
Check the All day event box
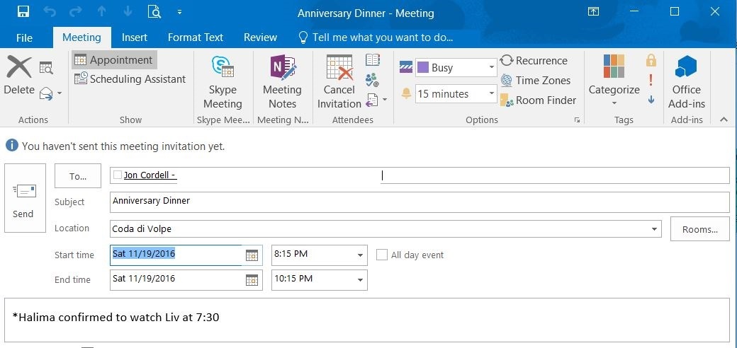tap(382, 255)
